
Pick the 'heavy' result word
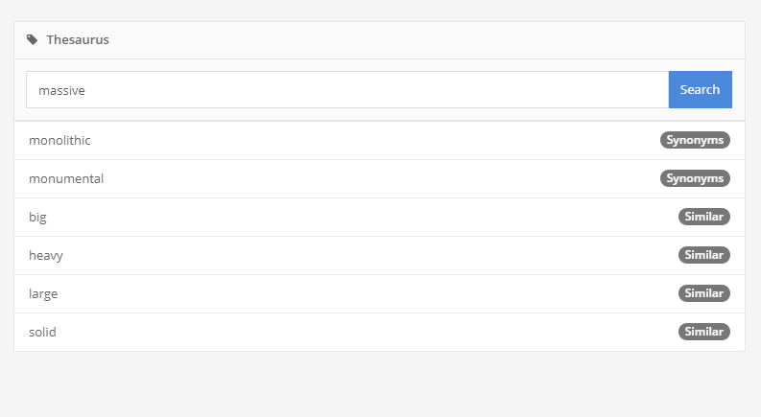point(46,256)
